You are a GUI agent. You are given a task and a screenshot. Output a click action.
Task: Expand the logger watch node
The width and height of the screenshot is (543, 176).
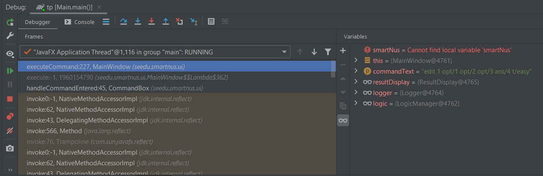coord(356,92)
